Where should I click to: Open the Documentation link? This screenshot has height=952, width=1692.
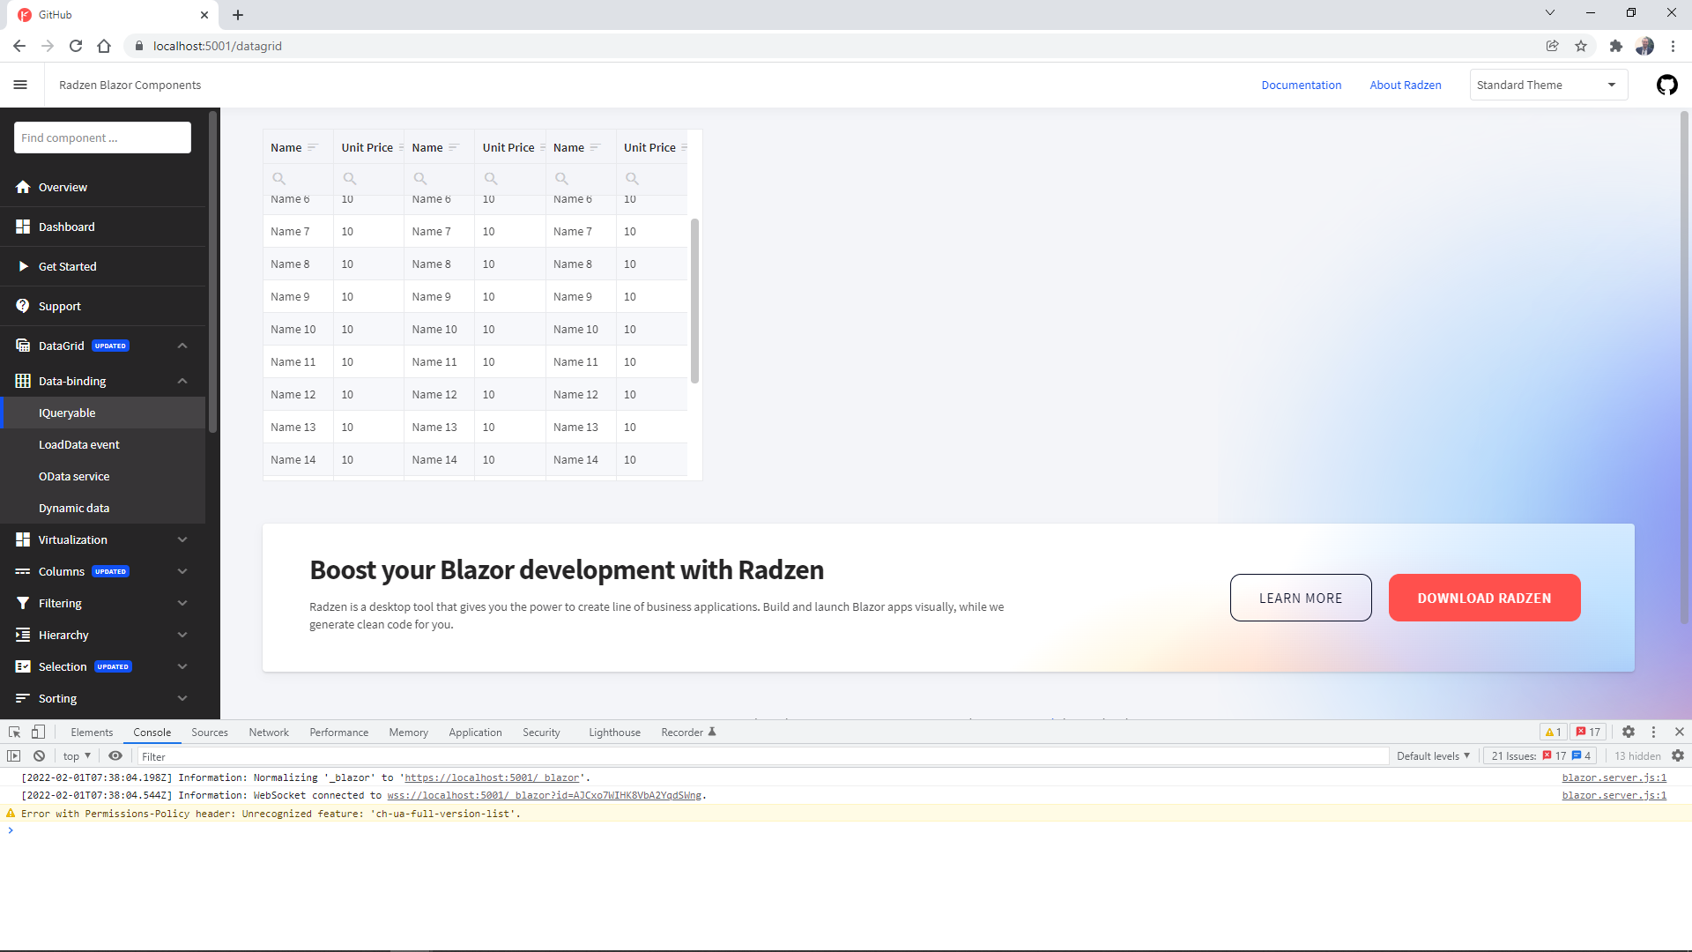[1301, 85]
